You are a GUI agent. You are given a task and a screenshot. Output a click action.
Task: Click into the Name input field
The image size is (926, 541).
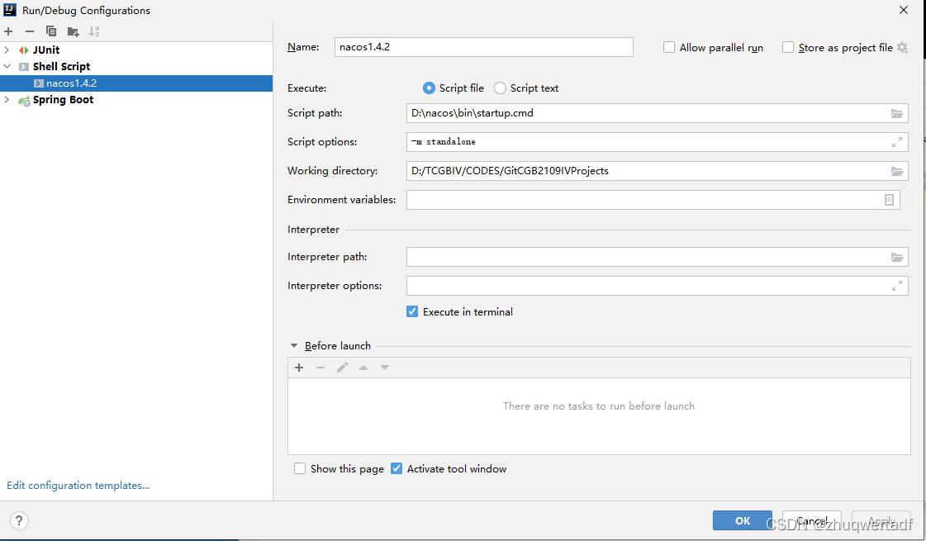pyautogui.click(x=484, y=47)
